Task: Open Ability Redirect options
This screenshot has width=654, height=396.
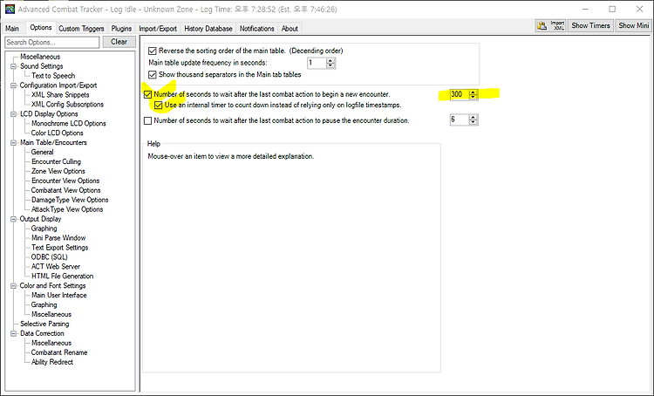Action: (x=52, y=362)
